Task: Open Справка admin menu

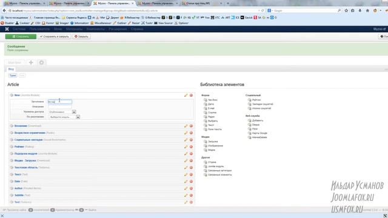Action: coord(137,29)
